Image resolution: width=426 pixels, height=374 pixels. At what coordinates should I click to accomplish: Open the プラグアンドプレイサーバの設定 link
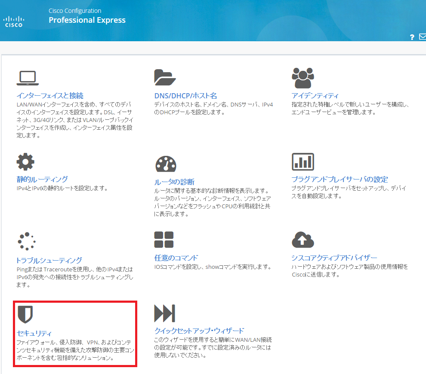click(x=340, y=179)
